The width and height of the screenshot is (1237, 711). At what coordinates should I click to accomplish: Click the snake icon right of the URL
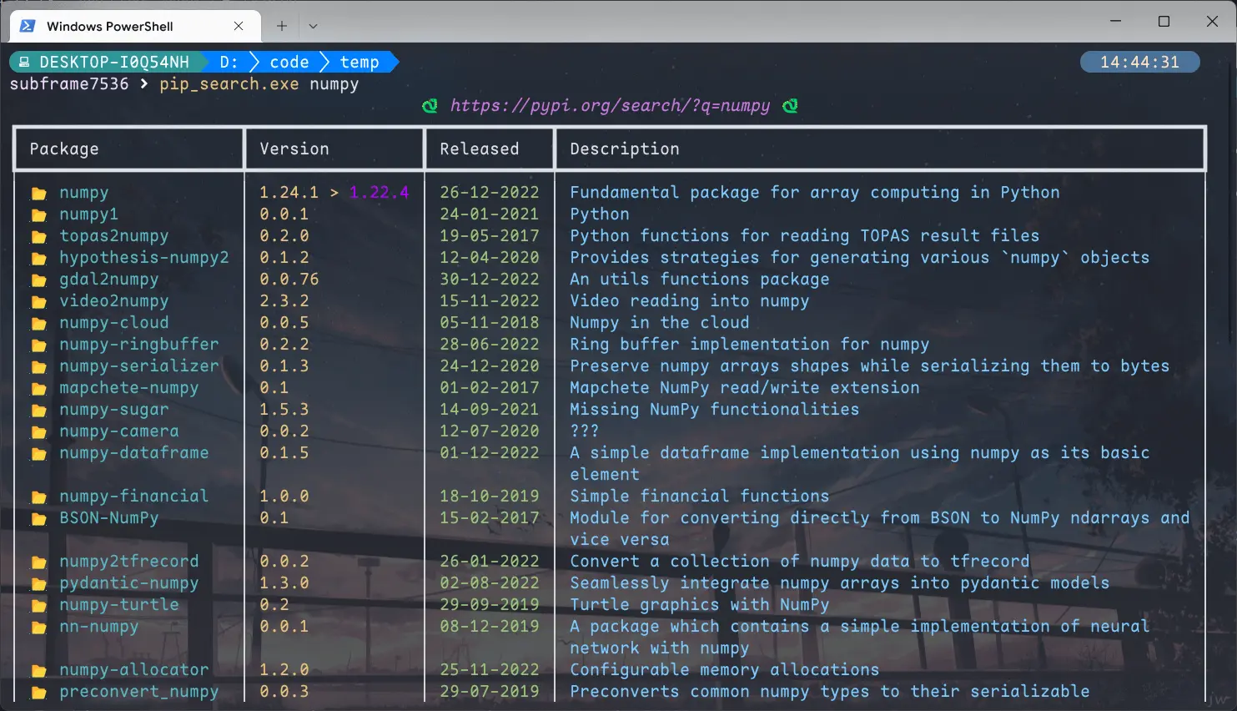pos(790,106)
